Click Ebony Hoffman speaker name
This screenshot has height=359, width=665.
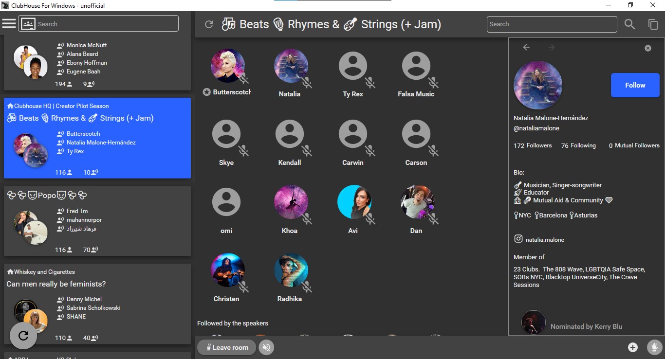pos(87,63)
